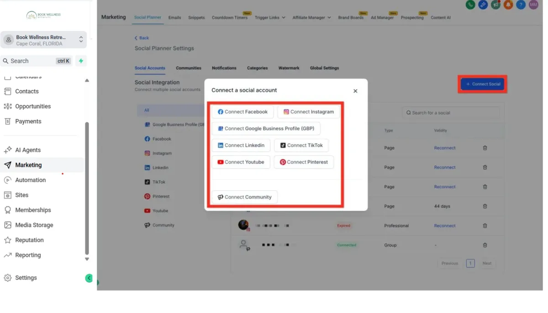
Task: Click the blue AI sparkle icon in header
Action: 483,5
